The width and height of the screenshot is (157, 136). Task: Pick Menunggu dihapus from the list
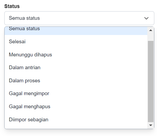point(76,55)
